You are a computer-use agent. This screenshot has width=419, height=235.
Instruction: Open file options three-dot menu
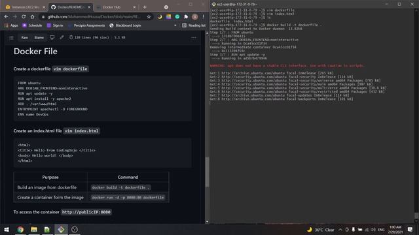click(194, 38)
